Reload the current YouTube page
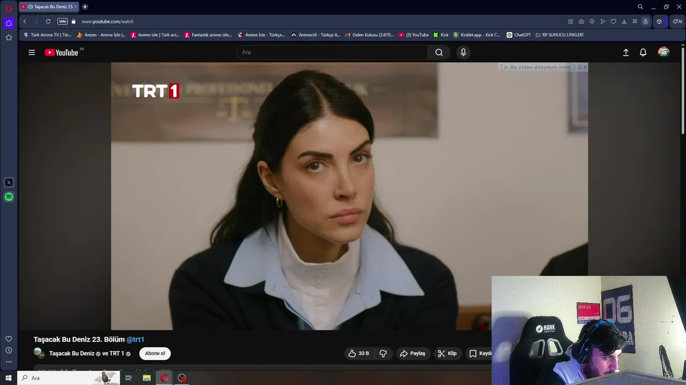 [48, 21]
